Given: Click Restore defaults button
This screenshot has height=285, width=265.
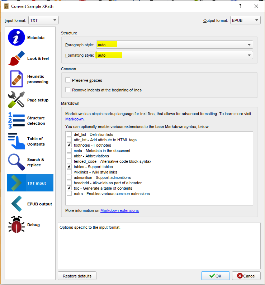Looking at the screenshot, I should [77, 276].
